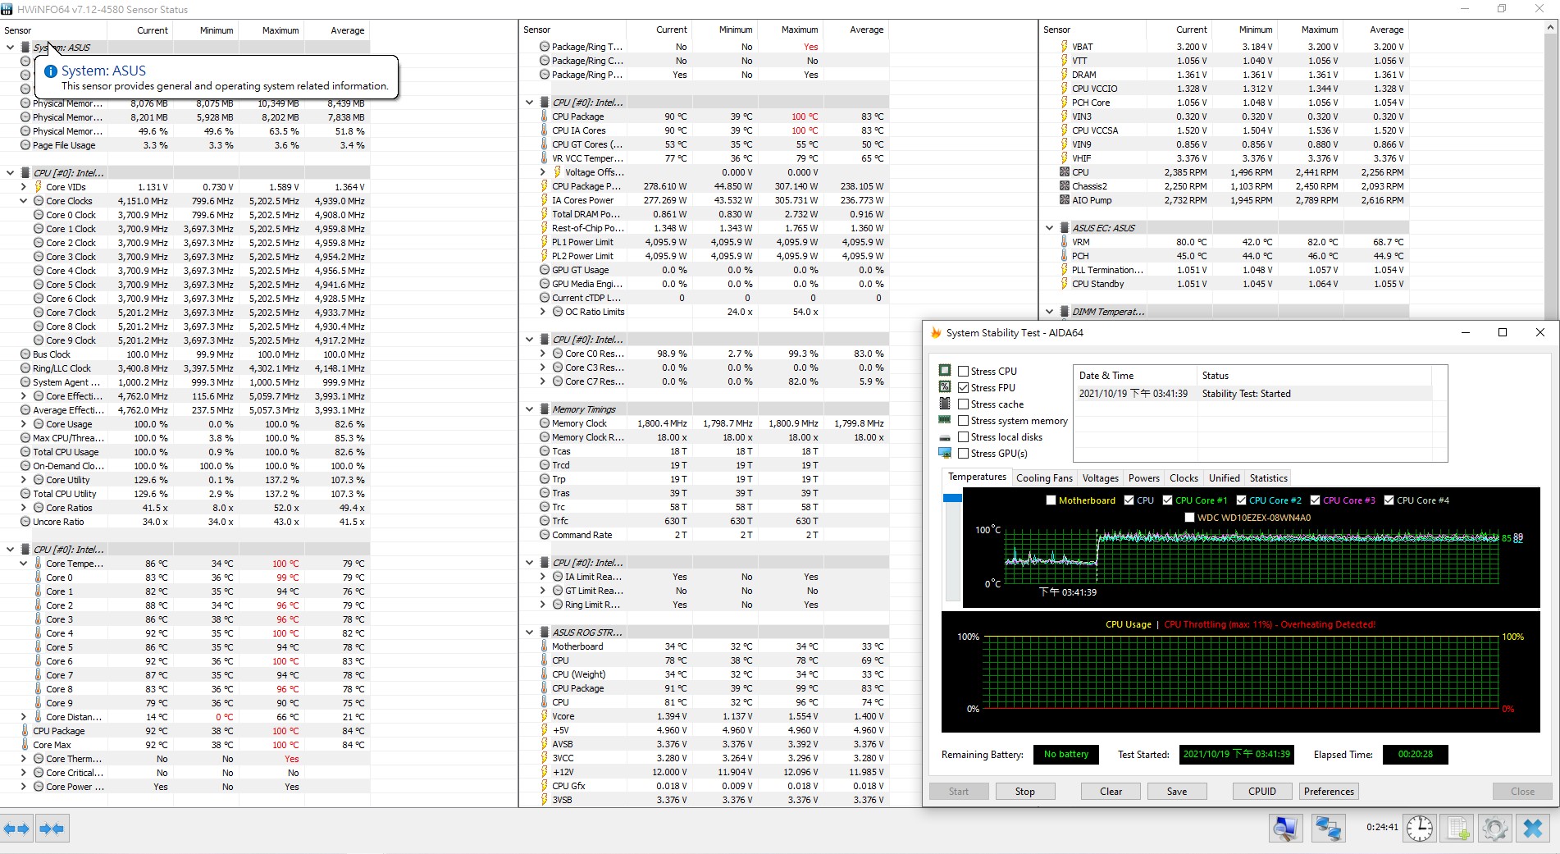
Task: Click the lightning icon beside VBAT
Action: pos(1065,47)
